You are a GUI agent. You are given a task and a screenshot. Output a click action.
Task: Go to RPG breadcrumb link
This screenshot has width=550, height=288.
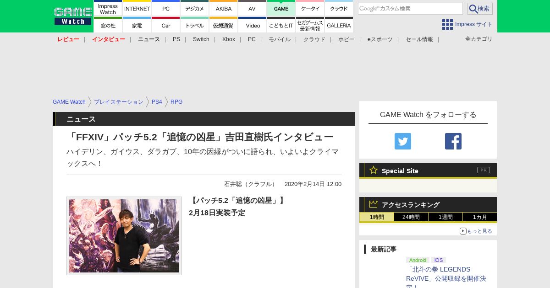pos(176,102)
